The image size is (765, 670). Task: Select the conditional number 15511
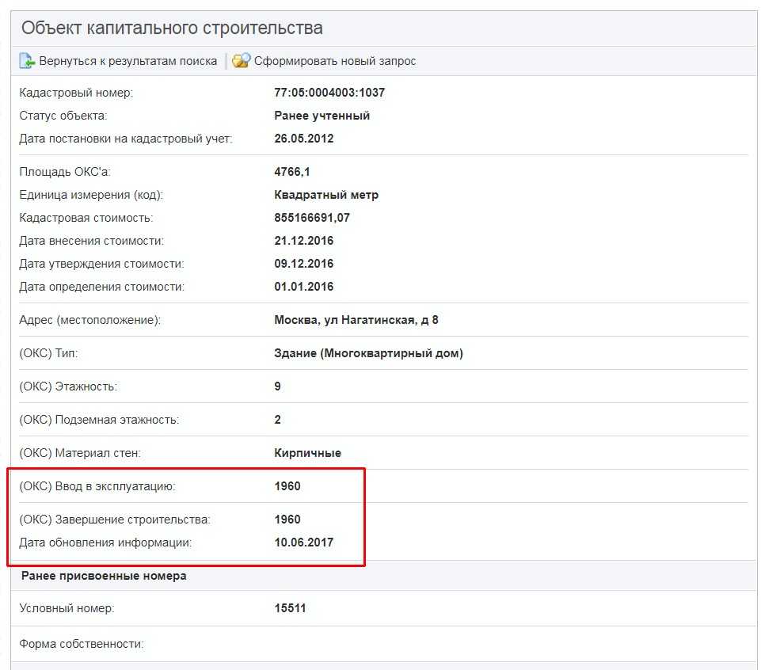click(x=290, y=608)
